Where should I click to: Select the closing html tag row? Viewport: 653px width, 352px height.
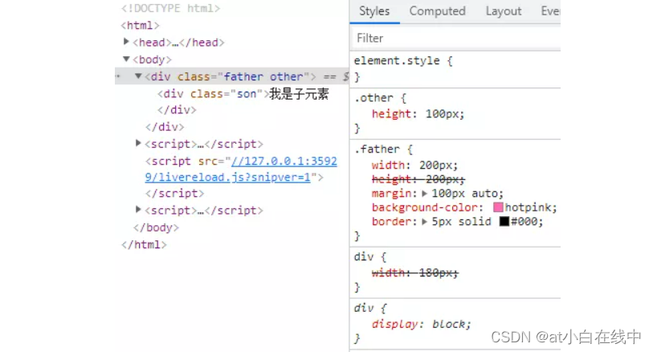point(144,244)
